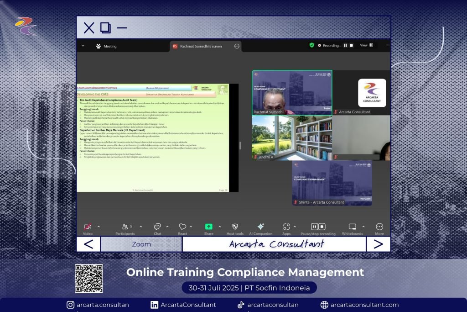Image resolution: width=467 pixels, height=312 pixels.
Task: Expand the Share options arrow
Action: click(220, 227)
